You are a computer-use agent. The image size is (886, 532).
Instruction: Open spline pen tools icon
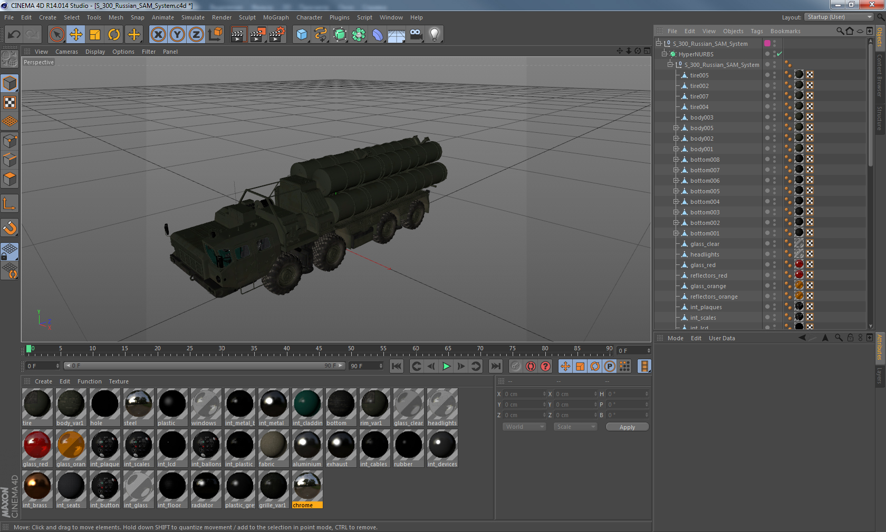pos(321,35)
